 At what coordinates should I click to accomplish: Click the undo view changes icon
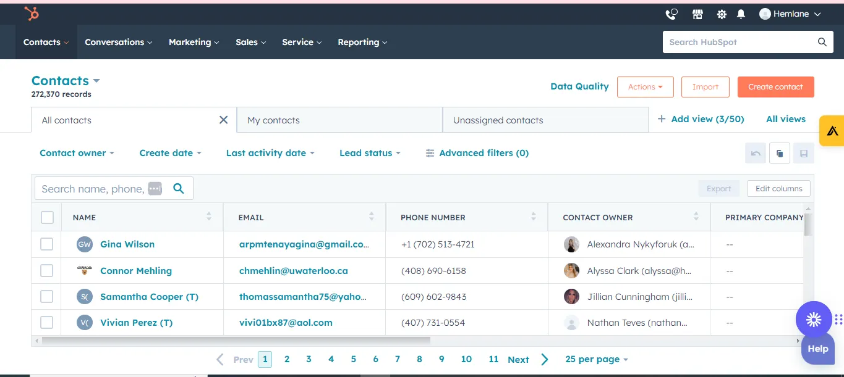click(x=756, y=154)
